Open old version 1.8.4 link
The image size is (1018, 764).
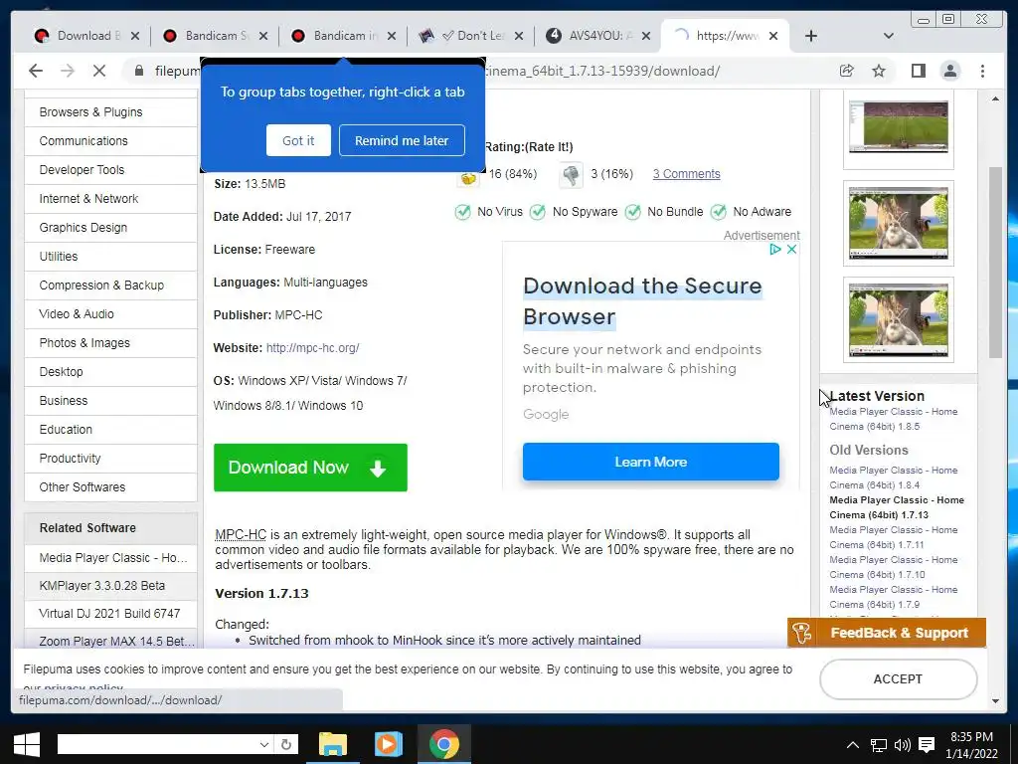tap(894, 477)
